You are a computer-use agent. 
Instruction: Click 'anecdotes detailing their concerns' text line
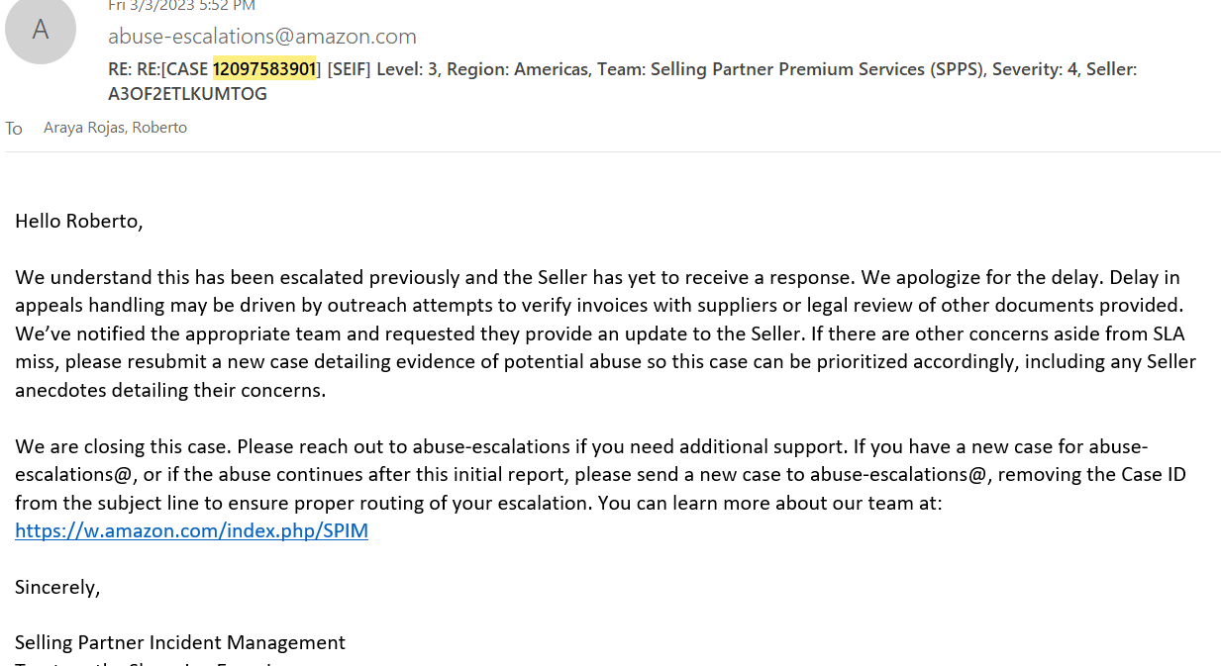coord(170,390)
